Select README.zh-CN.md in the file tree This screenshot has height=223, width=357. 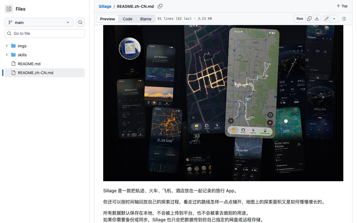click(45, 73)
